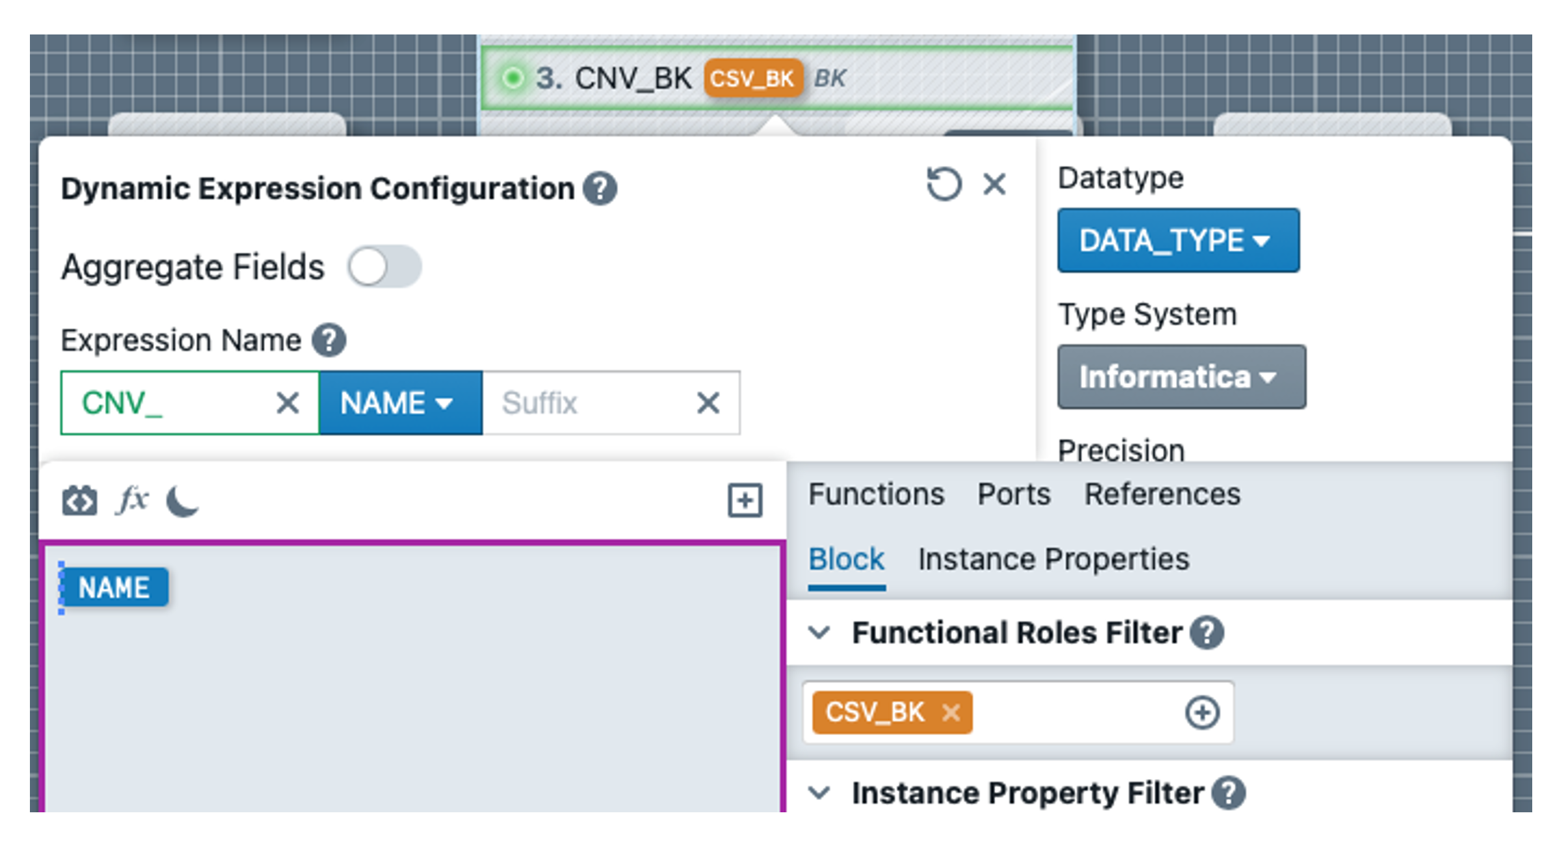
Task: Collapse the Functional Roles Filter section
Action: click(x=819, y=633)
